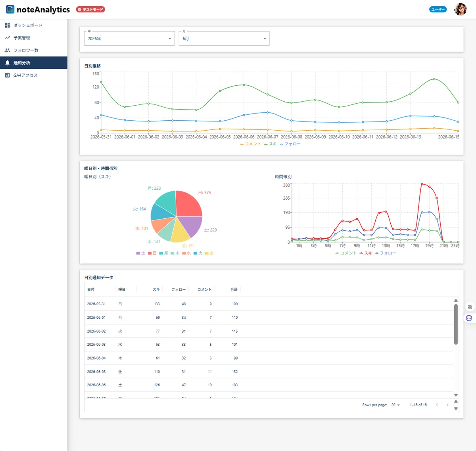Click the bell icon beside 通知分析
This screenshot has width=476, height=451.
click(x=7, y=63)
